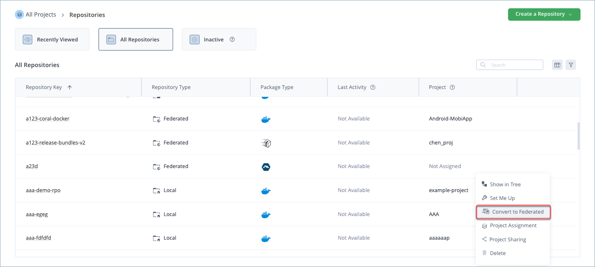Screen dimensions: 595x267
Task: Click Federated icon in a123-coral-docker row
Action: (157, 119)
